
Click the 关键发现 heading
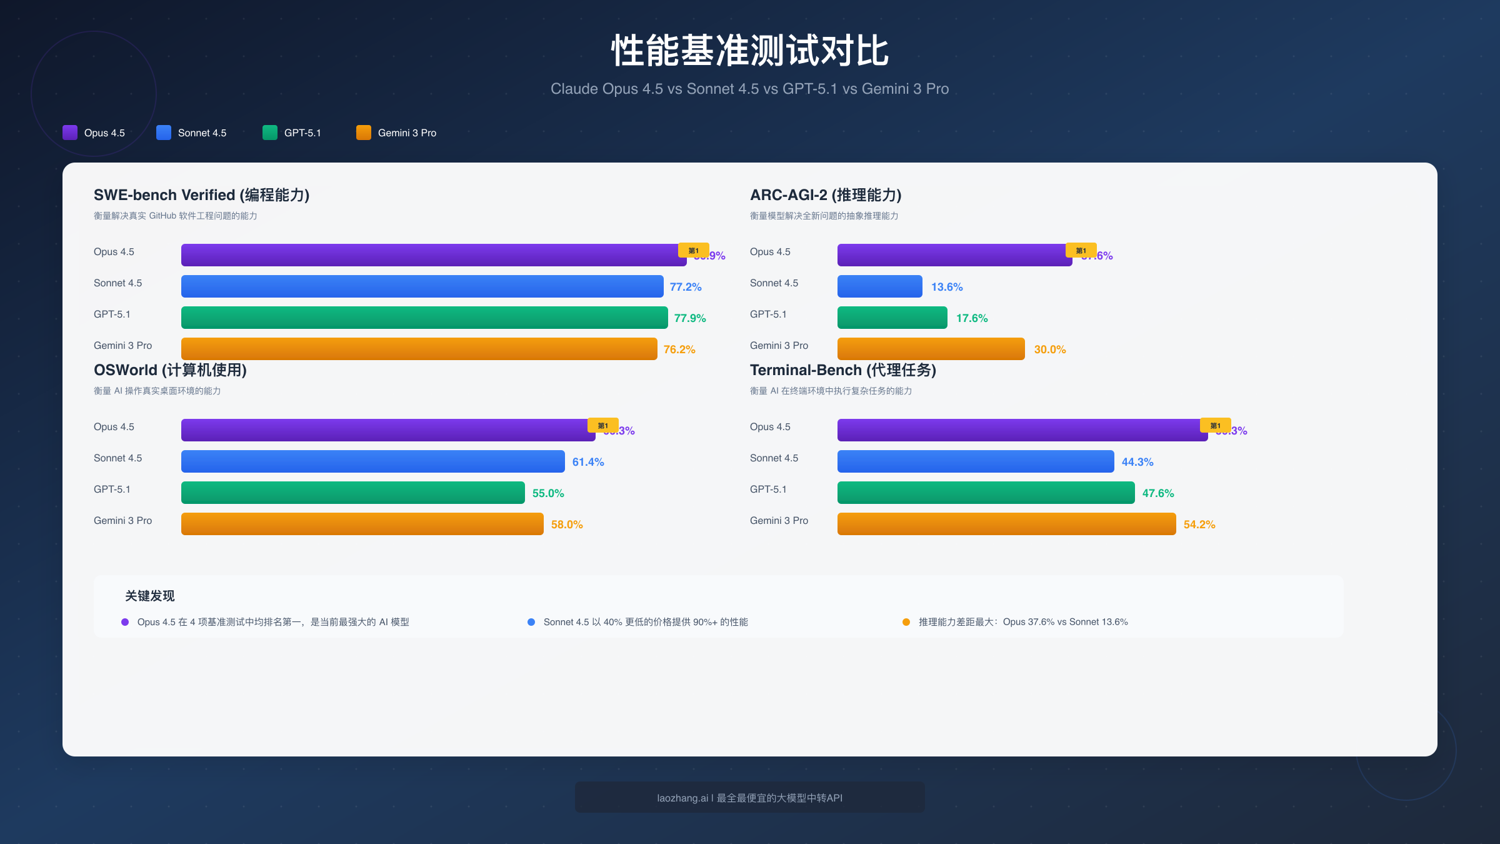(149, 596)
